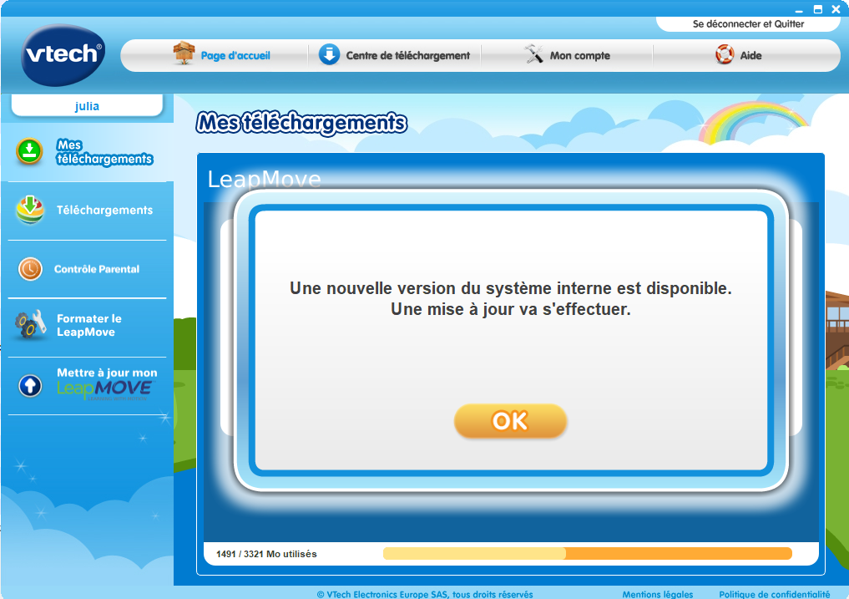Select the profile name julia
Viewport: 849px width, 599px height.
click(88, 104)
